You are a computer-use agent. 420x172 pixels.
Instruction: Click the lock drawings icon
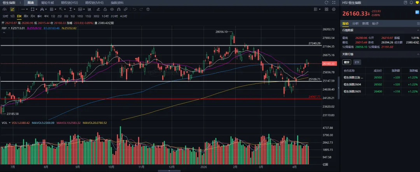[105, 9]
